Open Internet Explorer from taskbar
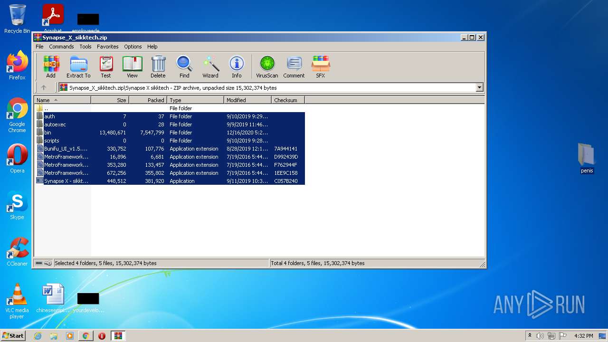This screenshot has width=608, height=342. 38,336
